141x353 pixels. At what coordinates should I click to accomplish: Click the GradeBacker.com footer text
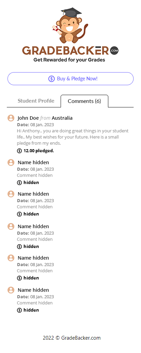pos(72,338)
